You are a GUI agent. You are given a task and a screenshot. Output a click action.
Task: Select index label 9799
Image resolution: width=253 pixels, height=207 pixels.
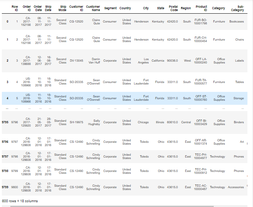pos(5,187)
